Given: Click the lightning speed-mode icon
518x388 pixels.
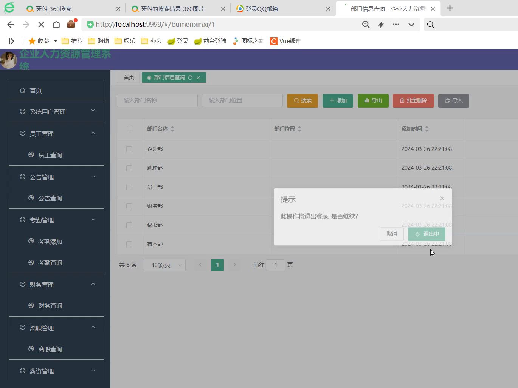Looking at the screenshot, I should (x=381, y=25).
